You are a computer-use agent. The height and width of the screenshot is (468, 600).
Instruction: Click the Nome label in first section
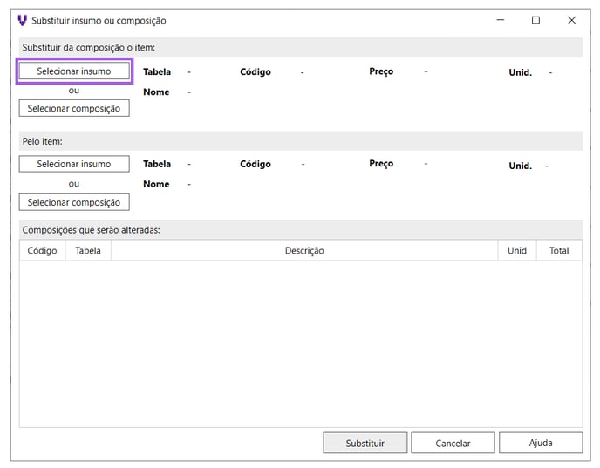[x=156, y=92]
